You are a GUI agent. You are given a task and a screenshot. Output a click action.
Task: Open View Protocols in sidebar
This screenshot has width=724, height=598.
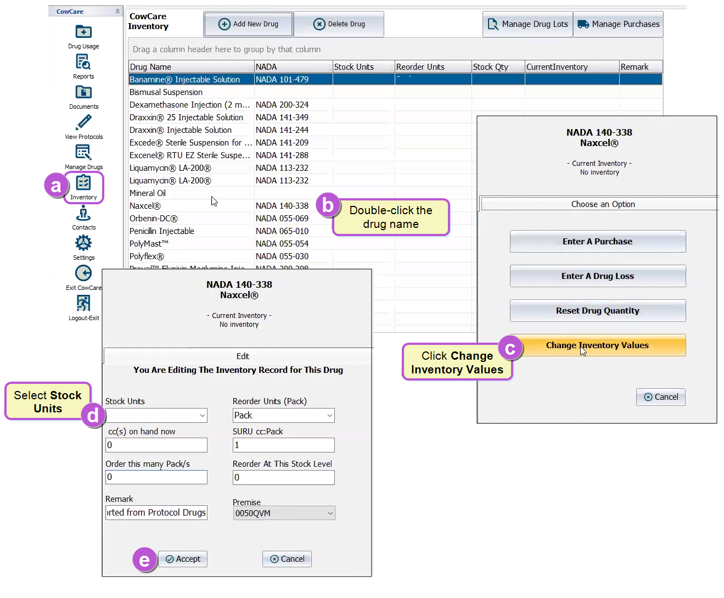[x=83, y=127]
